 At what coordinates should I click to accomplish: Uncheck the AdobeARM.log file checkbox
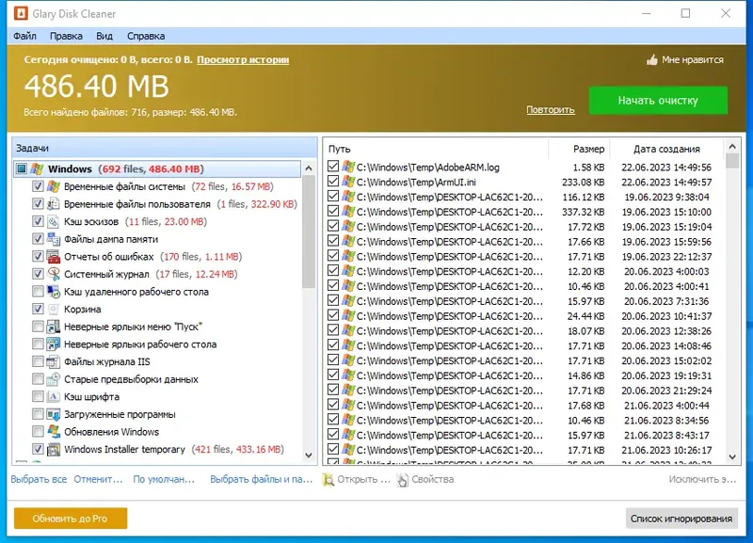point(333,167)
